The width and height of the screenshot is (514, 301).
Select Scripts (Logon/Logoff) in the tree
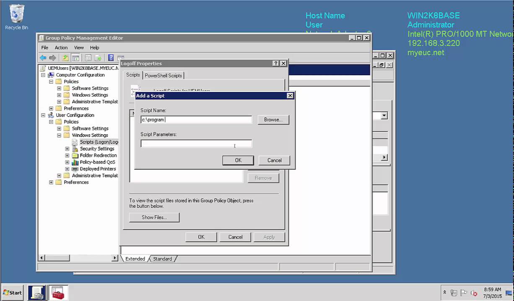coord(99,142)
